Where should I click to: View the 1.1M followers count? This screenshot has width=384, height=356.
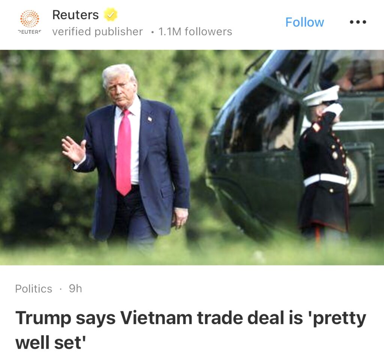[195, 32]
